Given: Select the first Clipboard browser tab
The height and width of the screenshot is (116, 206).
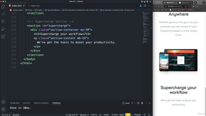Looking at the screenshot, I should pos(170,3).
